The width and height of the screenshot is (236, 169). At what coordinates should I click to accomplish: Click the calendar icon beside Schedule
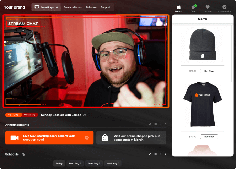pos(23,154)
